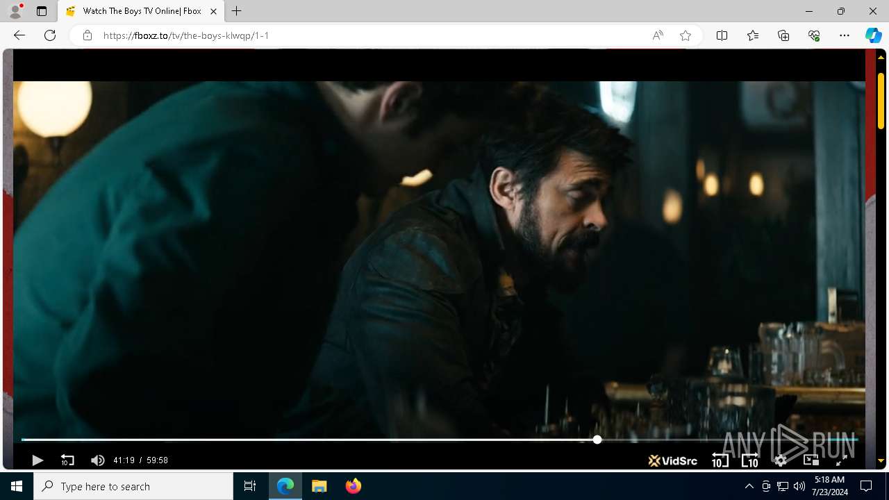Open the Favorites list
Screen dimensions: 889x500
[x=753, y=35]
